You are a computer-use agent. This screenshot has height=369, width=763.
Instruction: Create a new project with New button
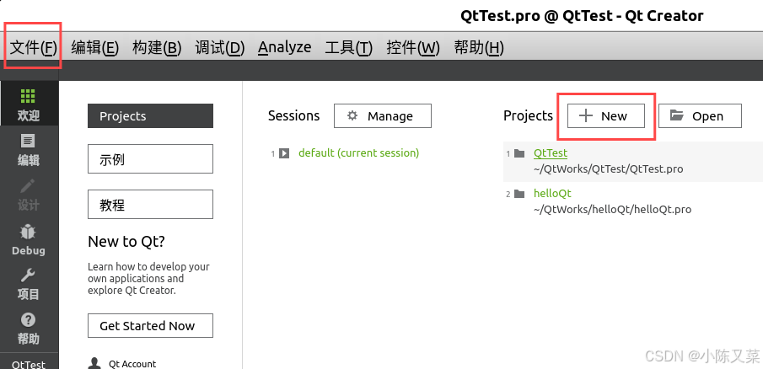(x=606, y=116)
